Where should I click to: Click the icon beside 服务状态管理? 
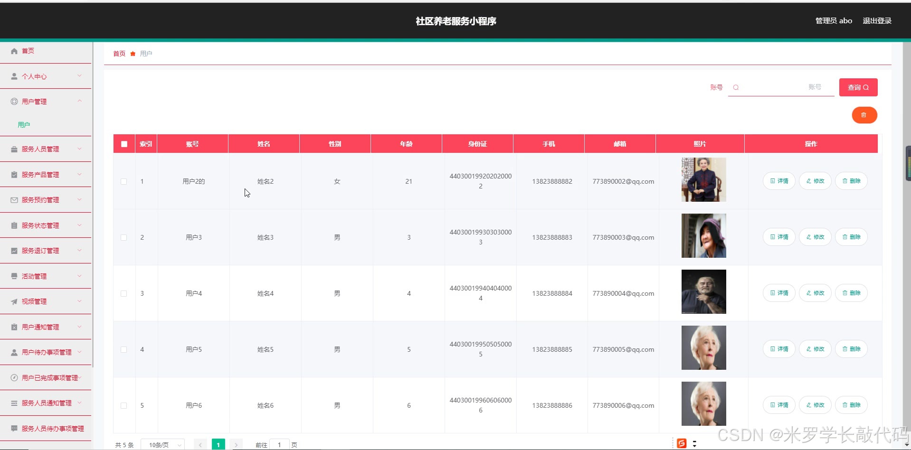click(x=14, y=225)
